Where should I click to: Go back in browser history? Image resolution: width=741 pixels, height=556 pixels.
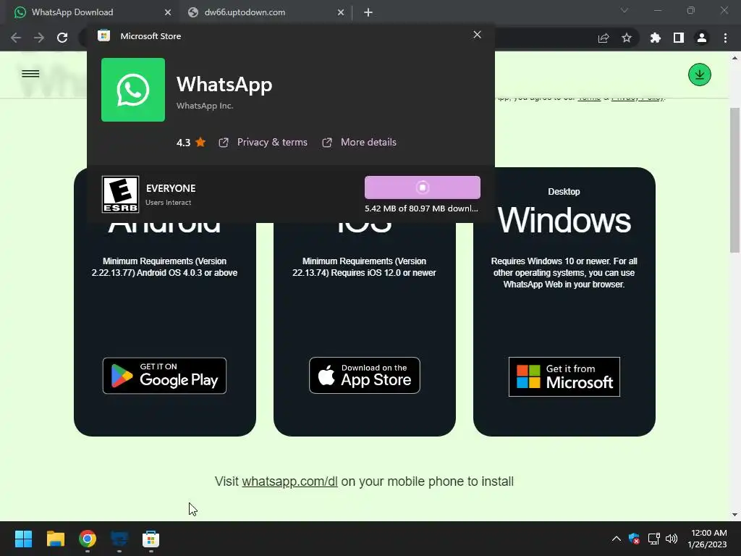pyautogui.click(x=16, y=38)
